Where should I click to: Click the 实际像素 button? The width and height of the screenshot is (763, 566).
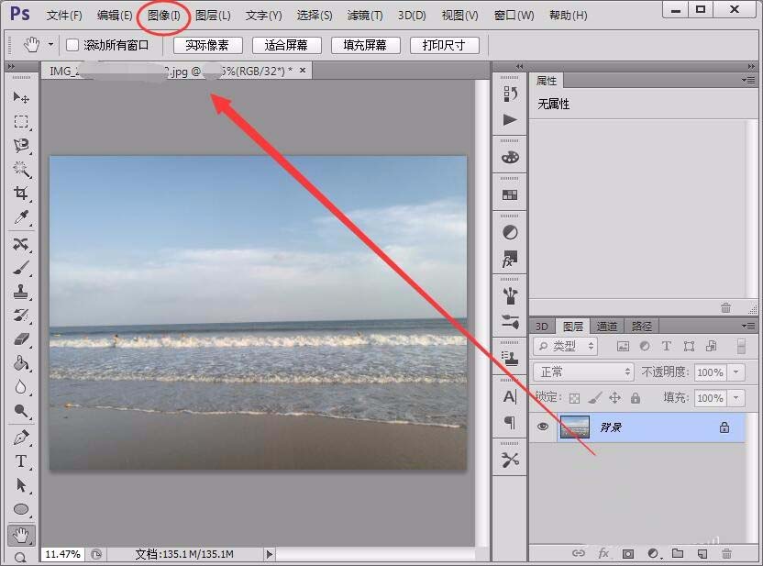[207, 43]
